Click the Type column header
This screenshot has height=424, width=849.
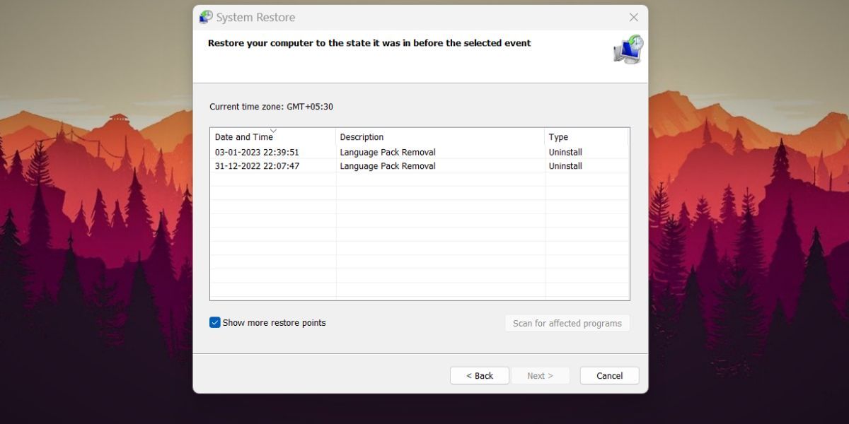pos(587,136)
